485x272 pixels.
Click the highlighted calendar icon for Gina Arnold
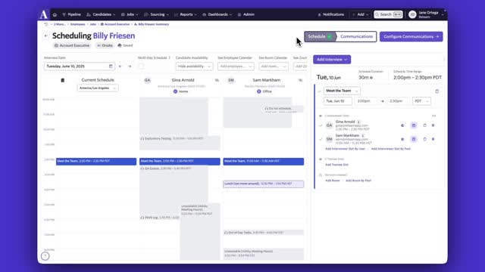tap(414, 125)
